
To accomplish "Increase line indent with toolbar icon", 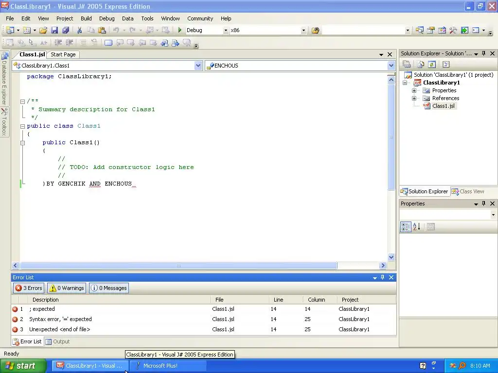I will (x=69, y=43).
